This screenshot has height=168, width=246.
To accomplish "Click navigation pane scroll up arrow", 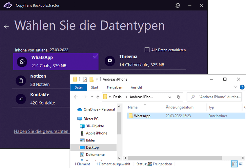I will [x=119, y=106].
